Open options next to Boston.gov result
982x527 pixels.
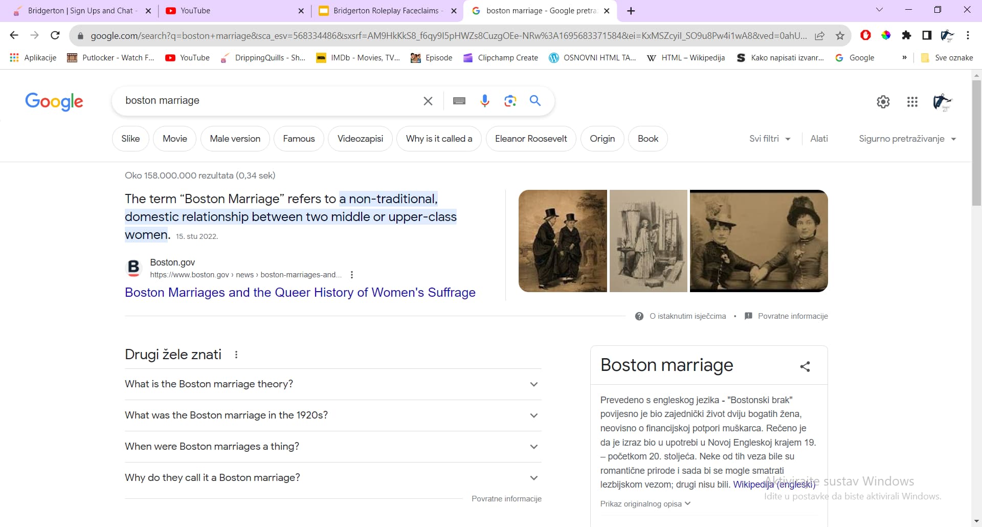pos(351,275)
